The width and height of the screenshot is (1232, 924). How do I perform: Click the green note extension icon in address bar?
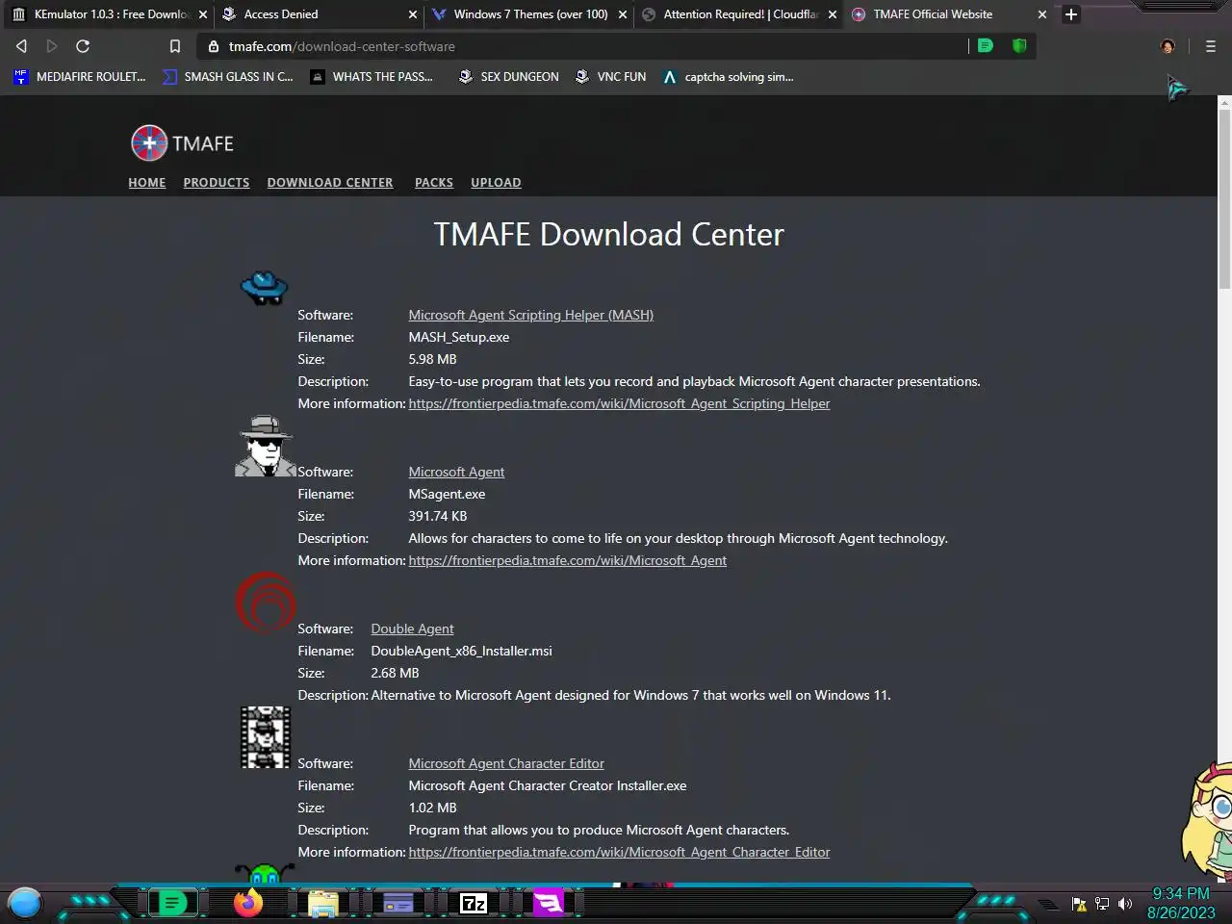coord(986,46)
